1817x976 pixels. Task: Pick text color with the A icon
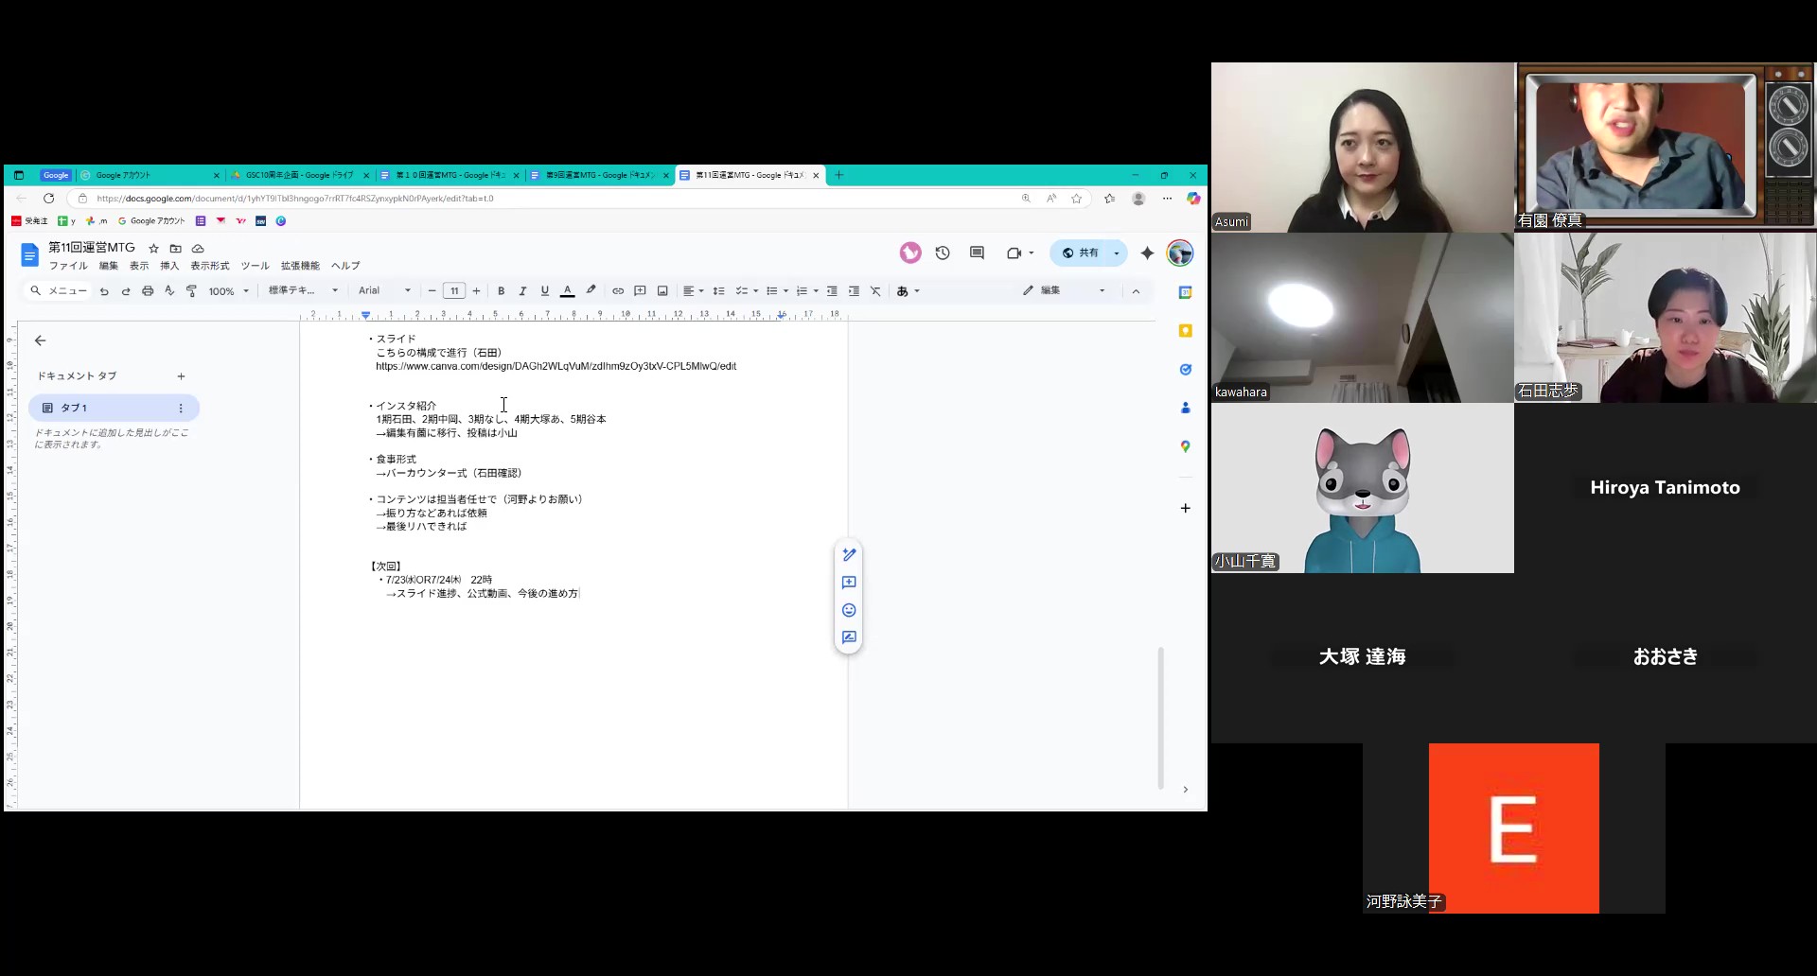[x=567, y=291]
